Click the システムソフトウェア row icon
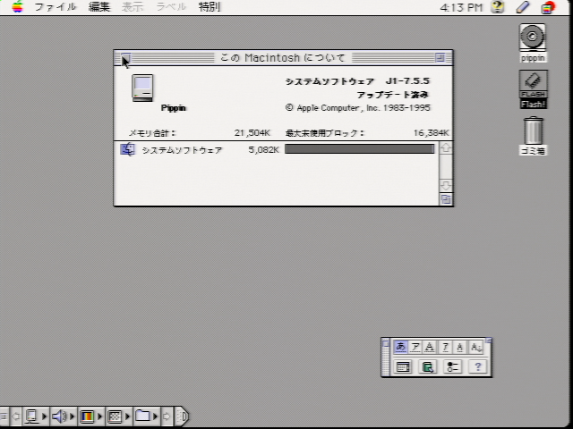Screen dimensions: 573x429 tap(127, 149)
